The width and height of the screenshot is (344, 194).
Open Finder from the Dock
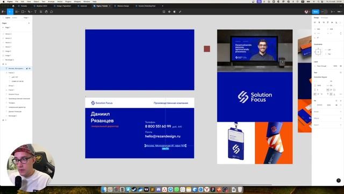(104, 189)
